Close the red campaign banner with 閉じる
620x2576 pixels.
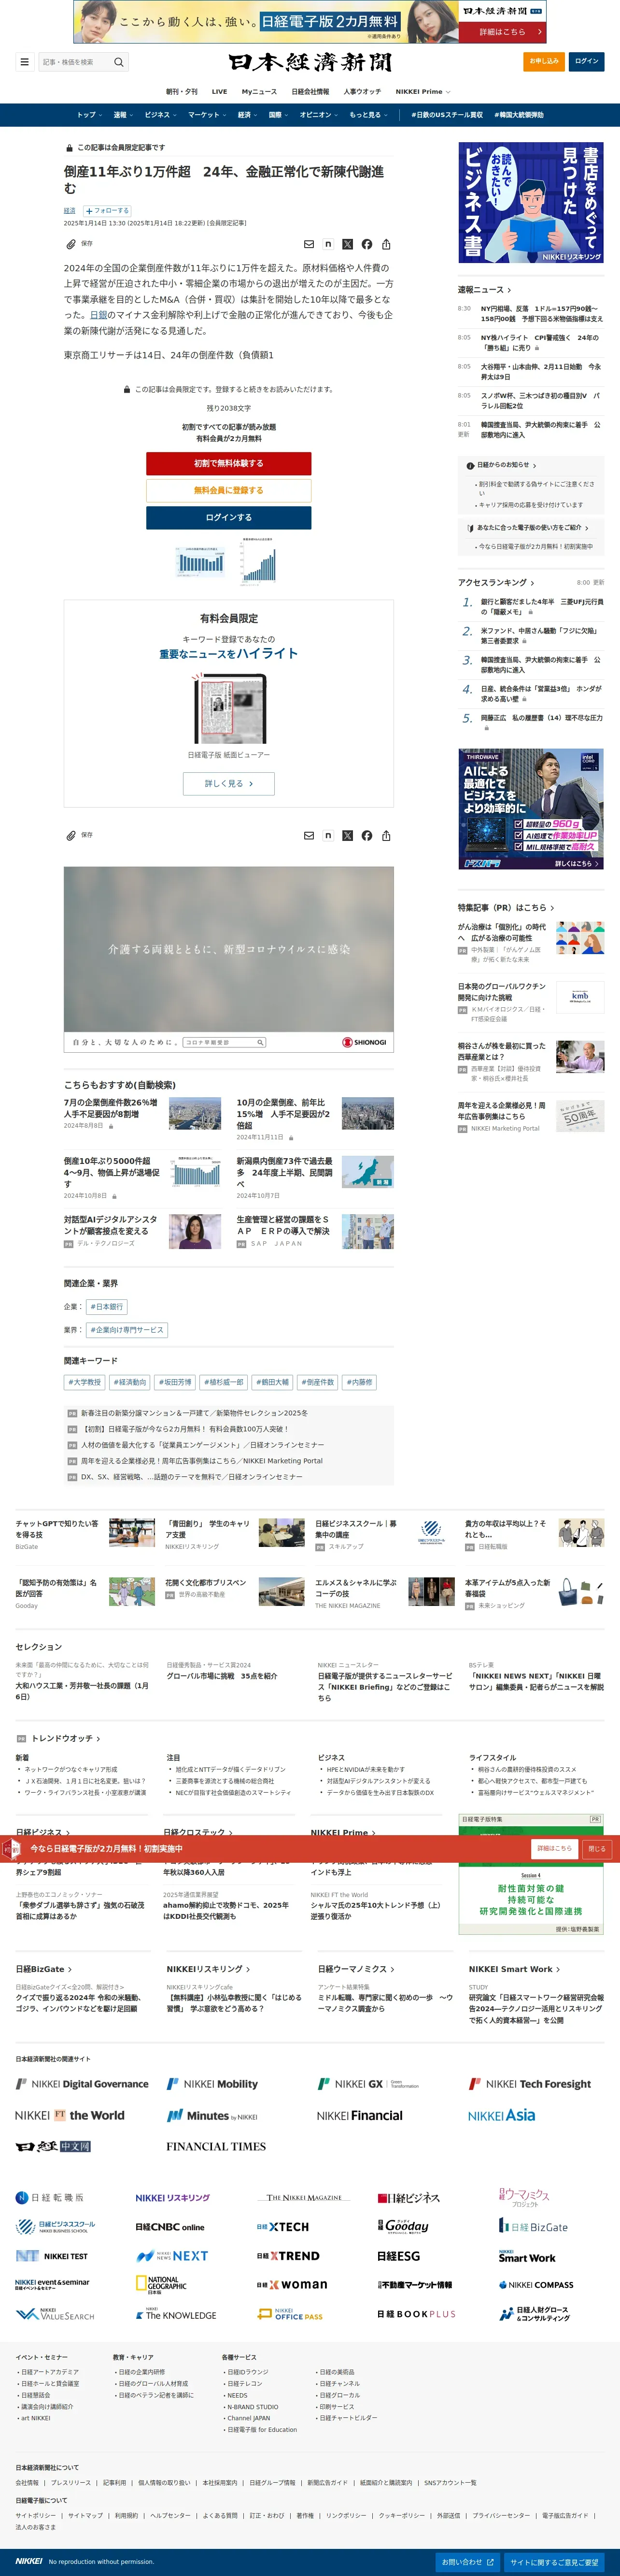[x=596, y=1848]
